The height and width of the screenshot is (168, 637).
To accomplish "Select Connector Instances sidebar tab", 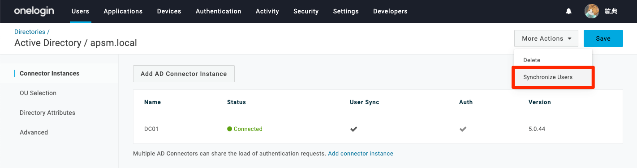I will tap(49, 73).
